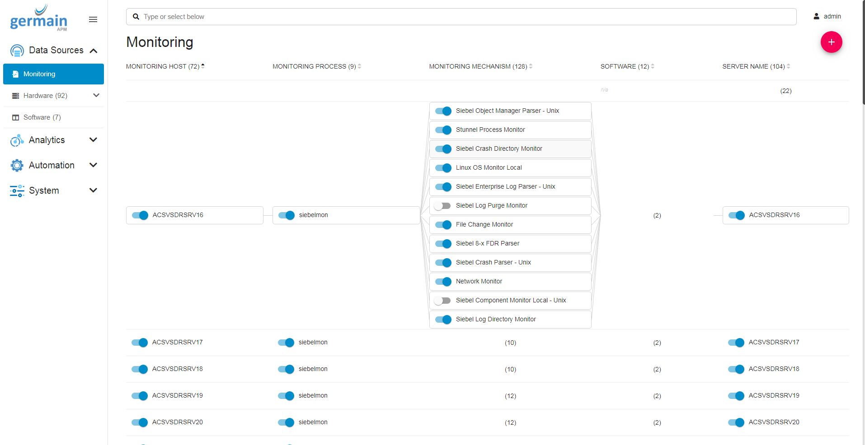
Task: Click the germain APM logo
Action: (x=39, y=19)
